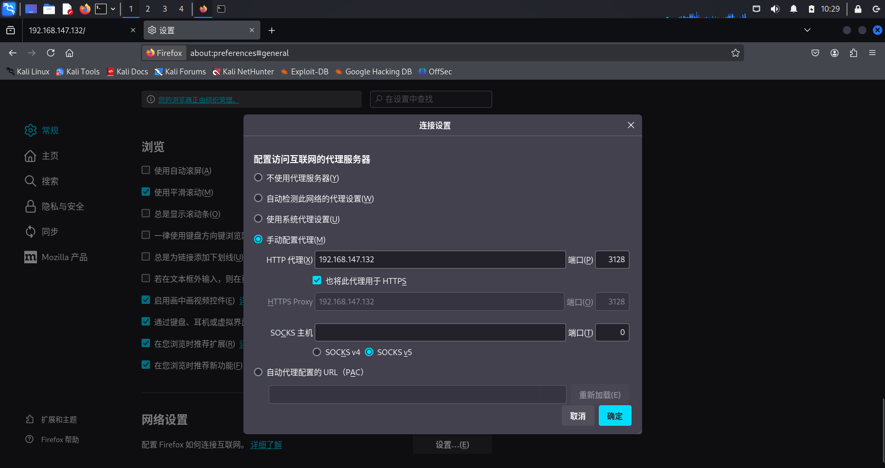The height and width of the screenshot is (468, 885).
Task: Uncheck also use proxy for HTTPS
Action: [x=317, y=281]
